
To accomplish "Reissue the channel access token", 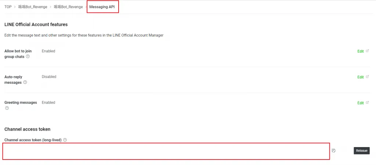I will click(362, 150).
